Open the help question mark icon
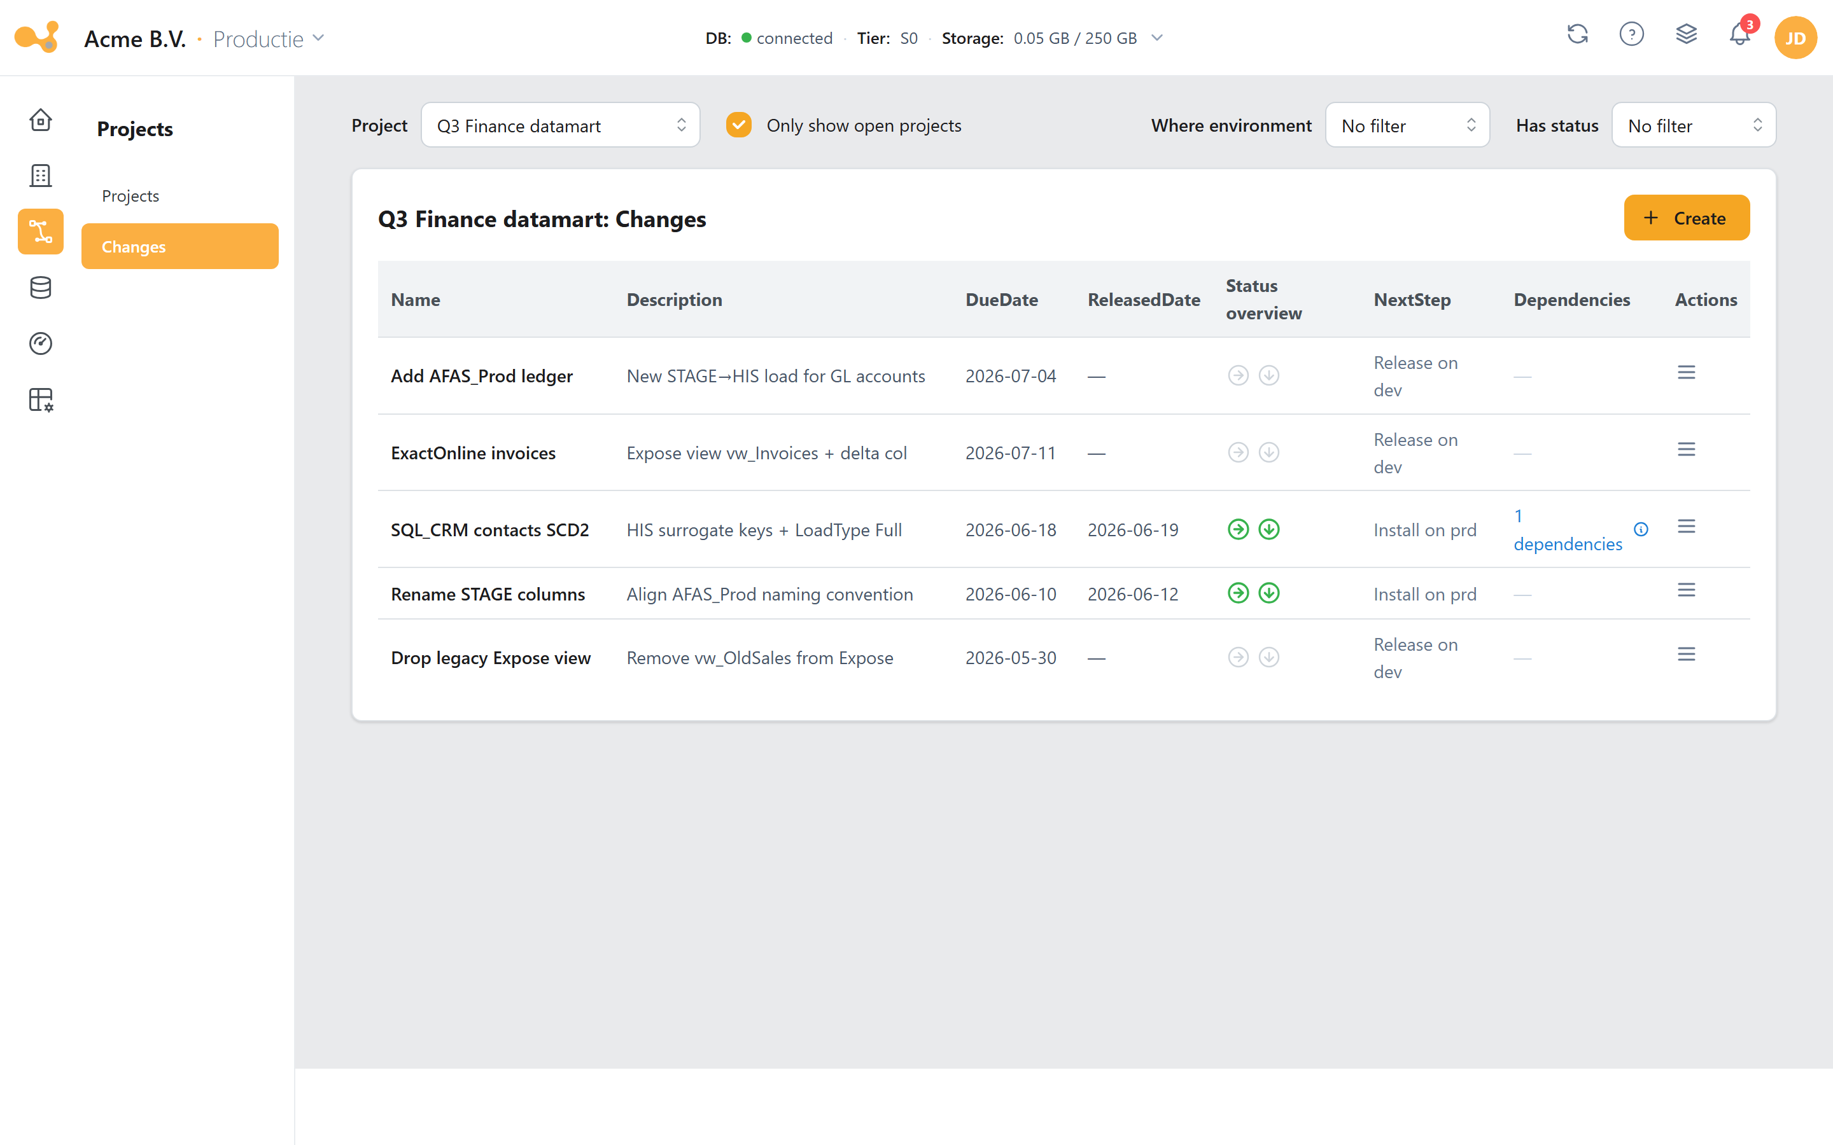The height and width of the screenshot is (1145, 1833). 1631,35
